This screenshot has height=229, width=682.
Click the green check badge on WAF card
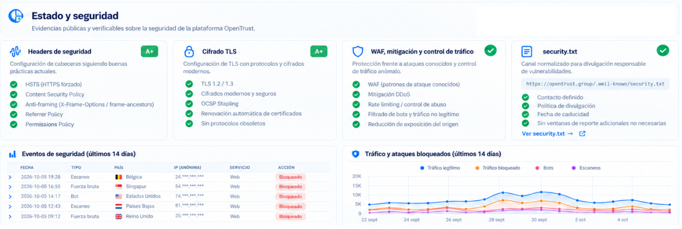491,50
